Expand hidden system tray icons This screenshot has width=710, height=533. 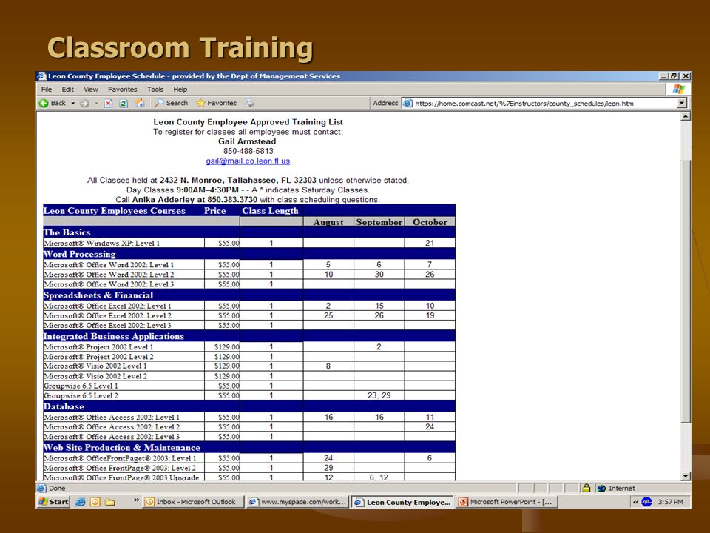[x=635, y=502]
